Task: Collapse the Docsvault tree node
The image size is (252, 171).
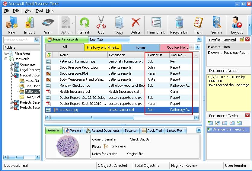Action: click(x=6, y=59)
